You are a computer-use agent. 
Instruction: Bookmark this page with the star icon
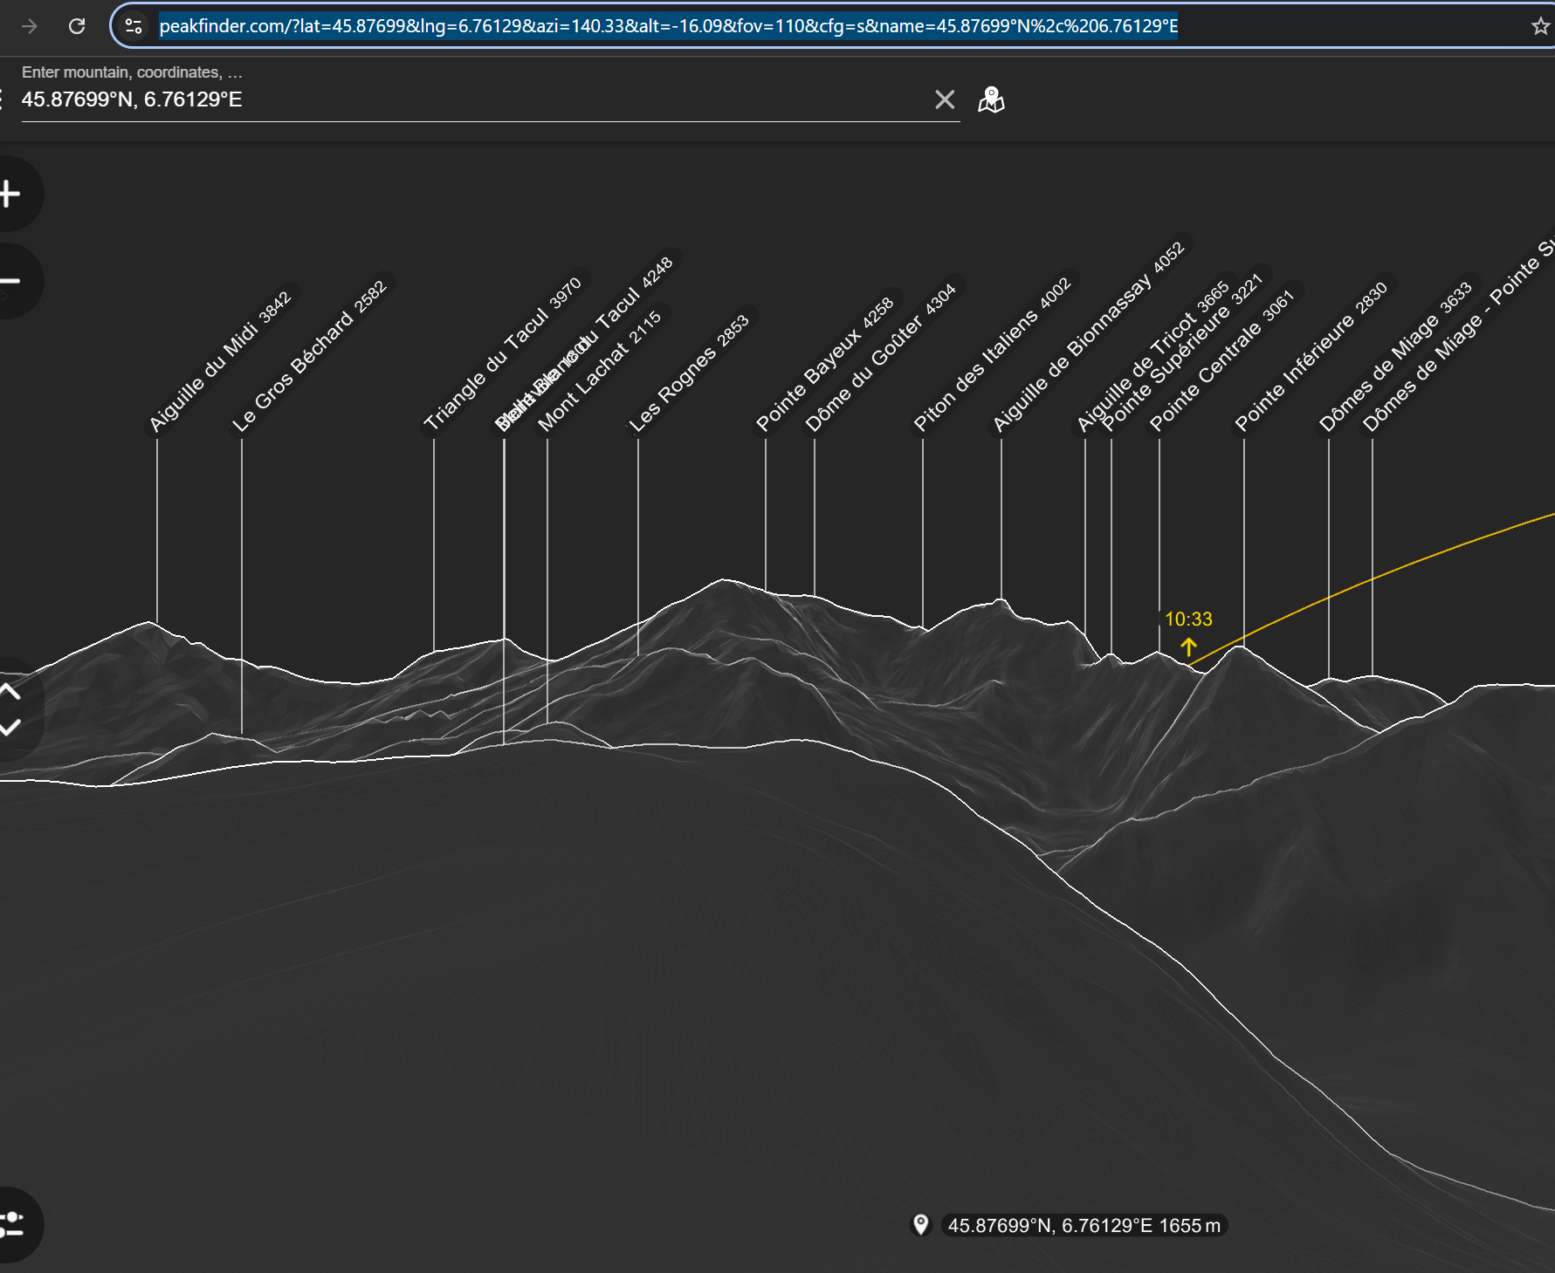pyautogui.click(x=1540, y=26)
